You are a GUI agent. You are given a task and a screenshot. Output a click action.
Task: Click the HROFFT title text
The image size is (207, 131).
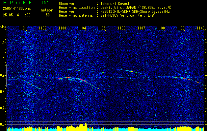pyautogui.click(x=21, y=3)
